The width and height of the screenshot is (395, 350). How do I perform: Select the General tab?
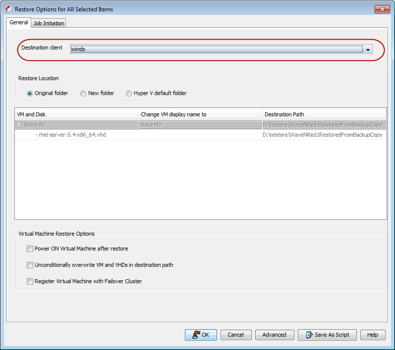(x=19, y=23)
